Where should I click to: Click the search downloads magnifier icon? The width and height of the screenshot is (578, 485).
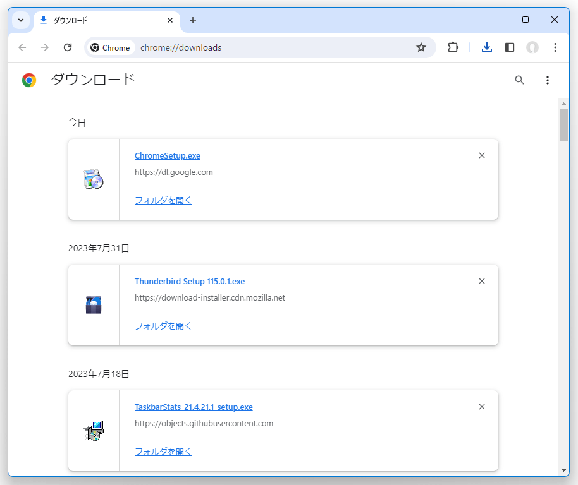coord(519,80)
